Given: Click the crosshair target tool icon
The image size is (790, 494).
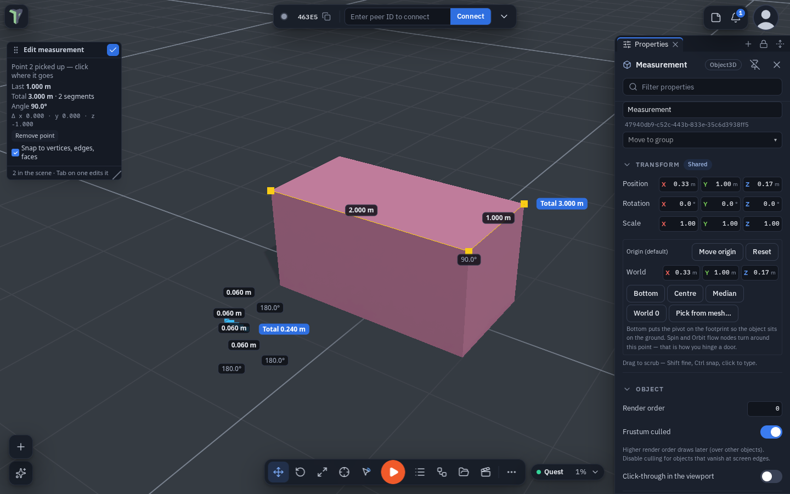Looking at the screenshot, I should 344,472.
